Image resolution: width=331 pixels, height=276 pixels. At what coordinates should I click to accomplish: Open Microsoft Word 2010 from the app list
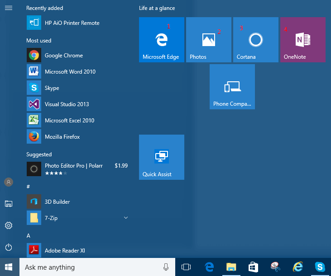pos(70,72)
